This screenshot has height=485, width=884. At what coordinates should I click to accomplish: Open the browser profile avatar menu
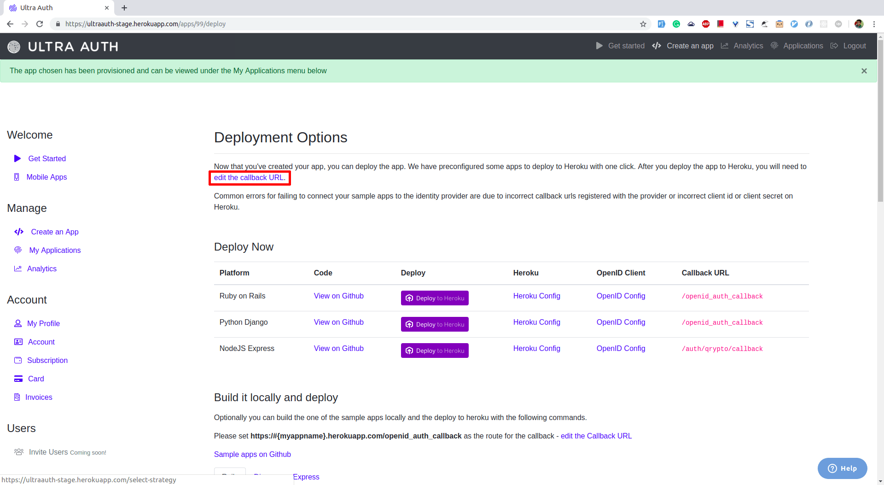[859, 24]
